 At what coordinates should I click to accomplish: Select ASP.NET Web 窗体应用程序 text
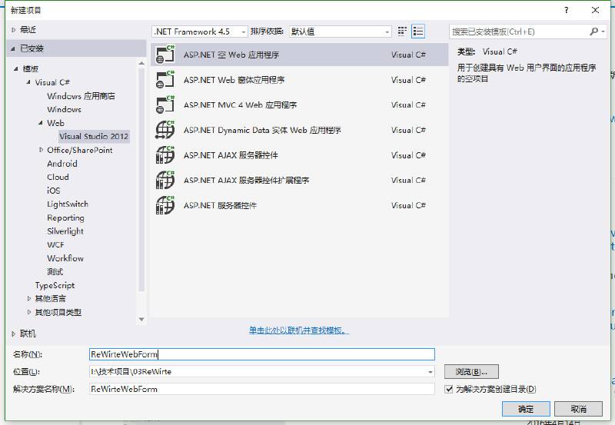point(234,80)
